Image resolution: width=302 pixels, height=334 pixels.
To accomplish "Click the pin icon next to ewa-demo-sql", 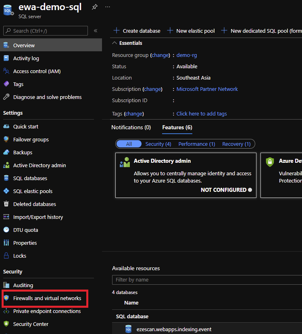I will pyautogui.click(x=94, y=7).
